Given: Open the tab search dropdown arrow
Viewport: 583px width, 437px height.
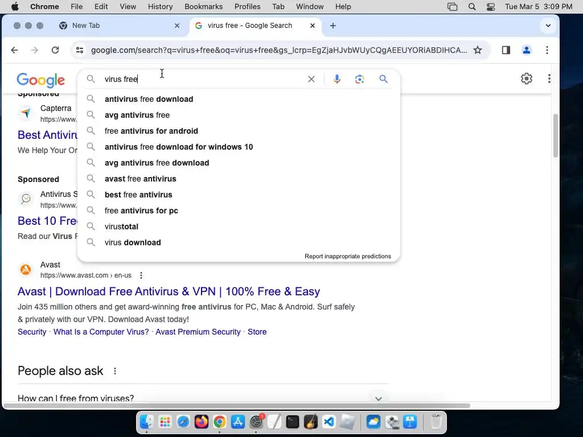Looking at the screenshot, I should [x=548, y=26].
